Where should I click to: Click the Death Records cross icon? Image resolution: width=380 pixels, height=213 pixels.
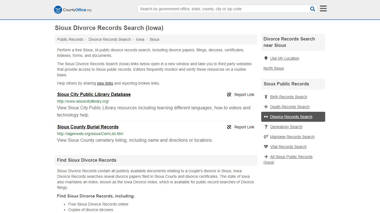[x=266, y=107]
